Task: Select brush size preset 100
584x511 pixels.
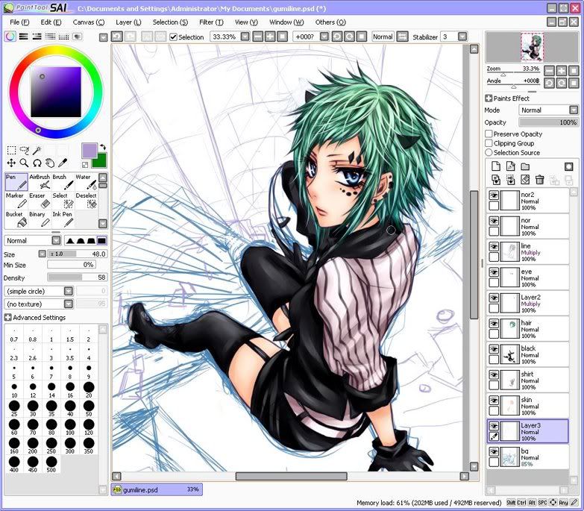Action: [70, 427]
